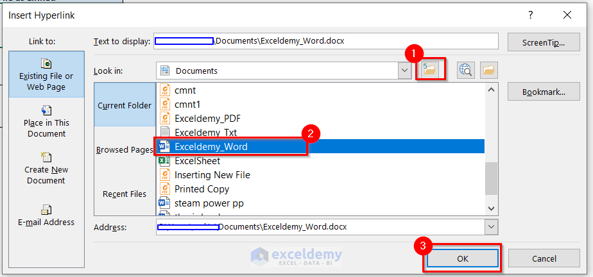Image resolution: width=593 pixels, height=277 pixels.
Task: Open the Recent Files view
Action: (125, 194)
